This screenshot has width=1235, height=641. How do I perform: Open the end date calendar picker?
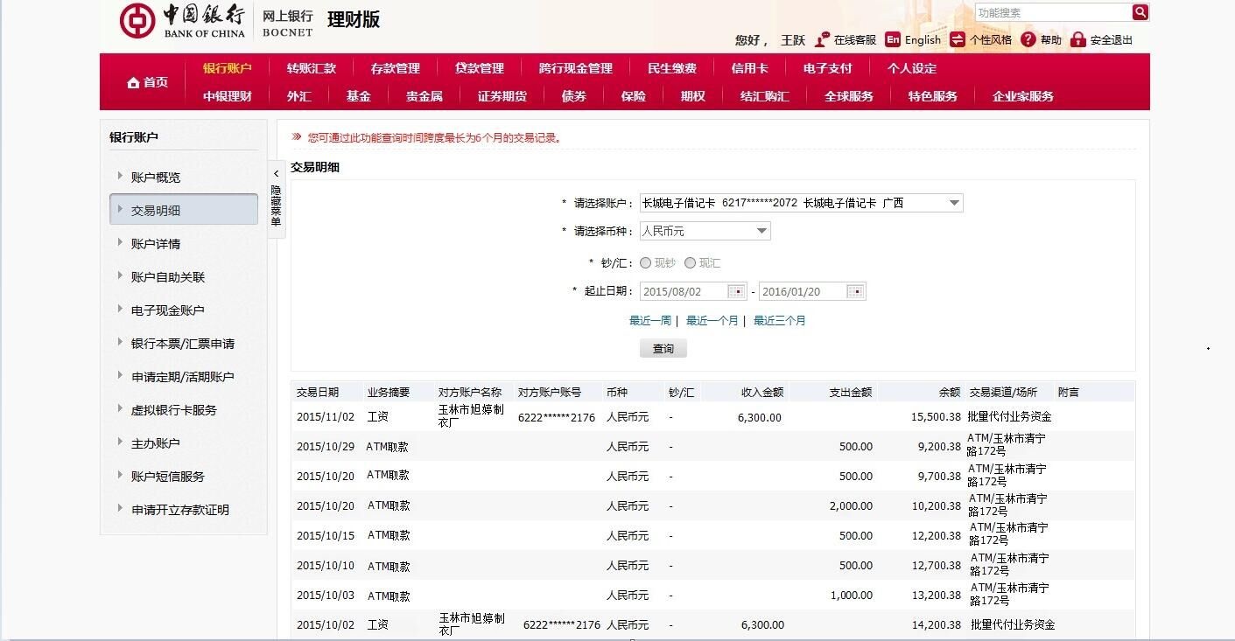(855, 291)
